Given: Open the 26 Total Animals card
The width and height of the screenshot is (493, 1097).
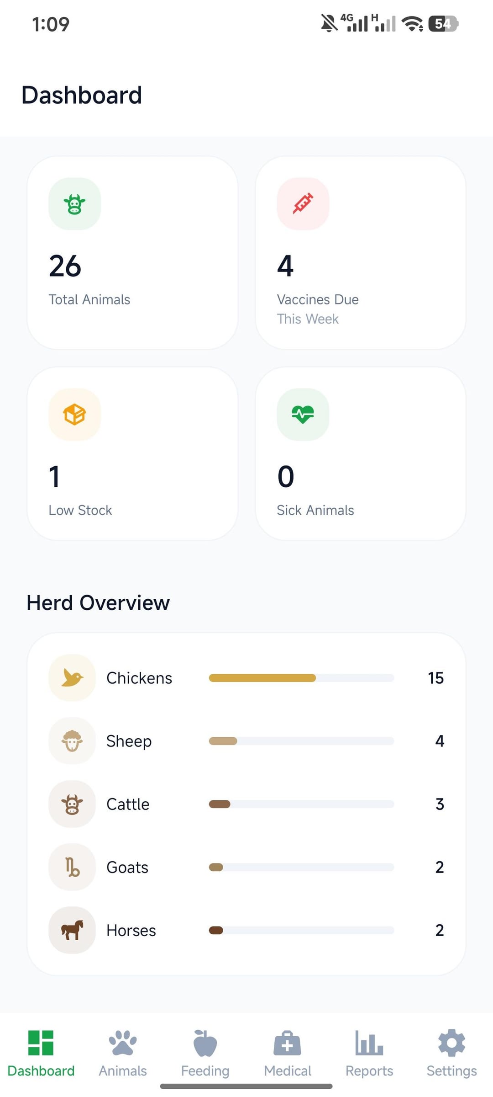Looking at the screenshot, I should [x=132, y=253].
